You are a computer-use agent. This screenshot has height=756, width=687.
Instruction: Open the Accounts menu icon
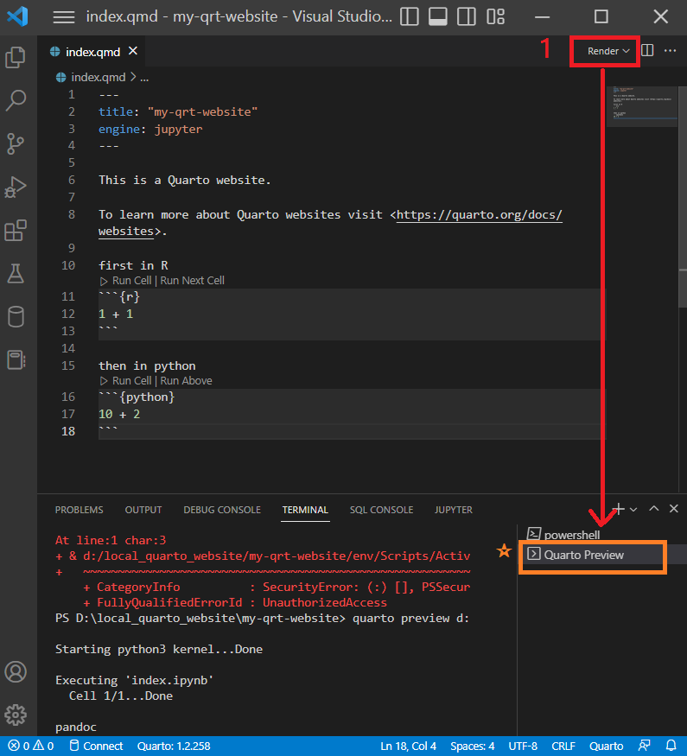tap(16, 671)
